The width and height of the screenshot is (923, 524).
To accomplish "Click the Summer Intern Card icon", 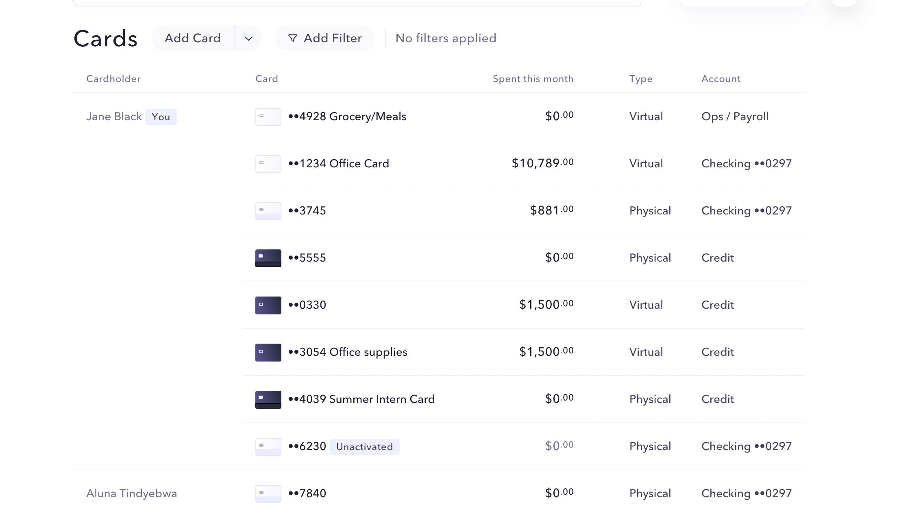I will coord(268,399).
